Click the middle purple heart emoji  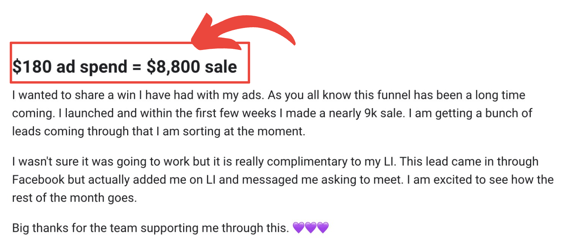point(311,227)
